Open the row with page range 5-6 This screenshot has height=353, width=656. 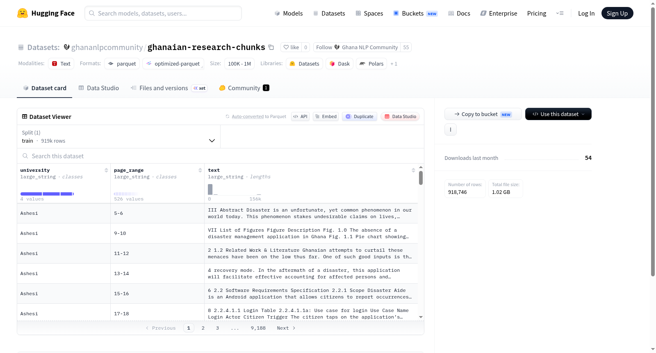217,213
